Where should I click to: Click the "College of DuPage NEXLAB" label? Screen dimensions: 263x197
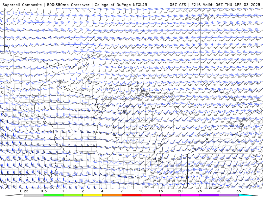click(x=121, y=5)
